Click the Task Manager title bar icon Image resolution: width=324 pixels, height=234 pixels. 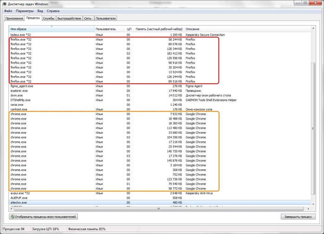(4, 4)
